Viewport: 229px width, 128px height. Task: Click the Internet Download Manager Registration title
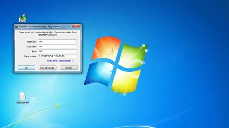(39, 27)
